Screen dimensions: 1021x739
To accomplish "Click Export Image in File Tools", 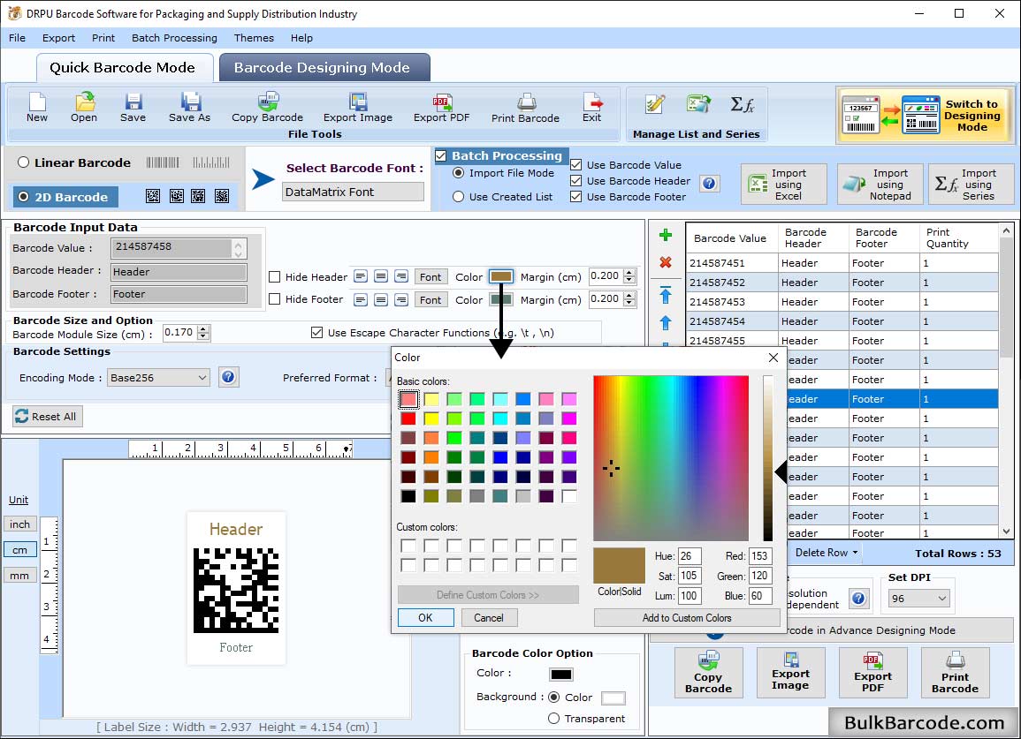I will click(358, 108).
